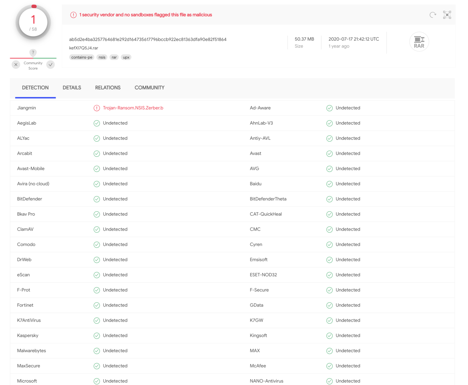Go to the RELATIONS tab
Viewport: 468px width, 385px height.
coord(108,88)
